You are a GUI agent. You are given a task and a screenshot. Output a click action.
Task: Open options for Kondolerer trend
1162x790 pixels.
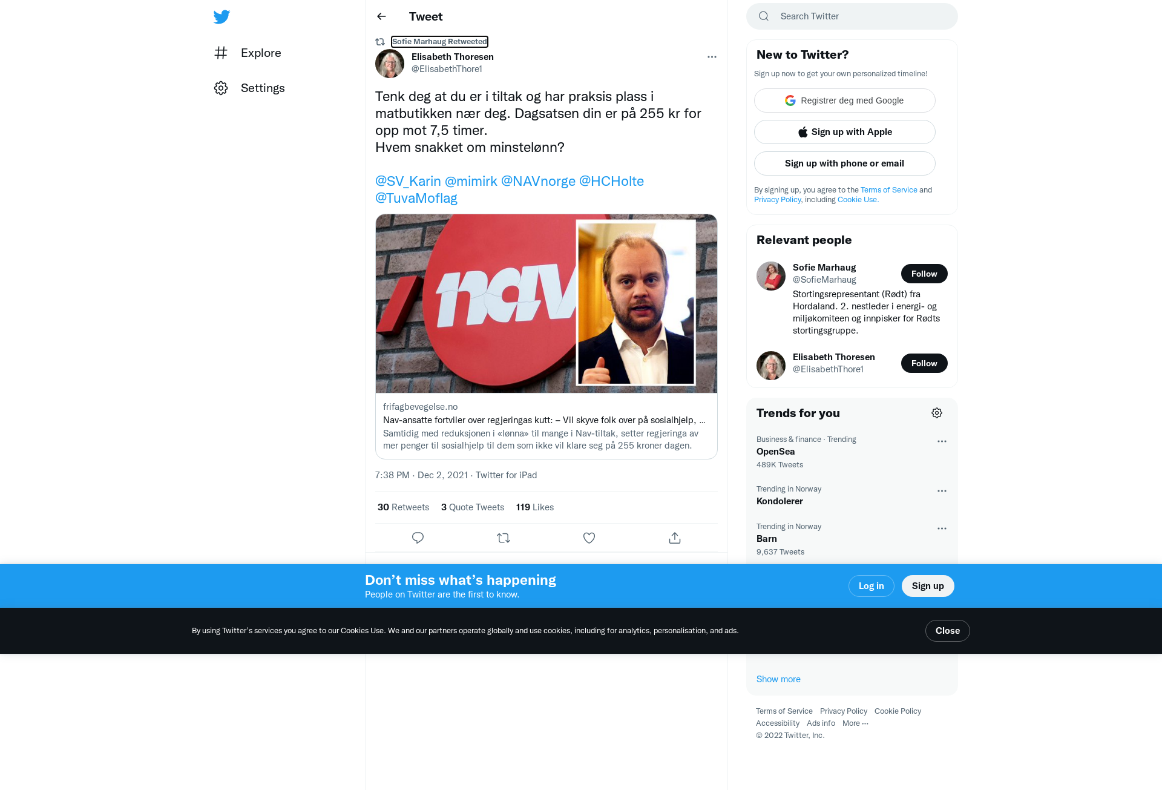[942, 491]
